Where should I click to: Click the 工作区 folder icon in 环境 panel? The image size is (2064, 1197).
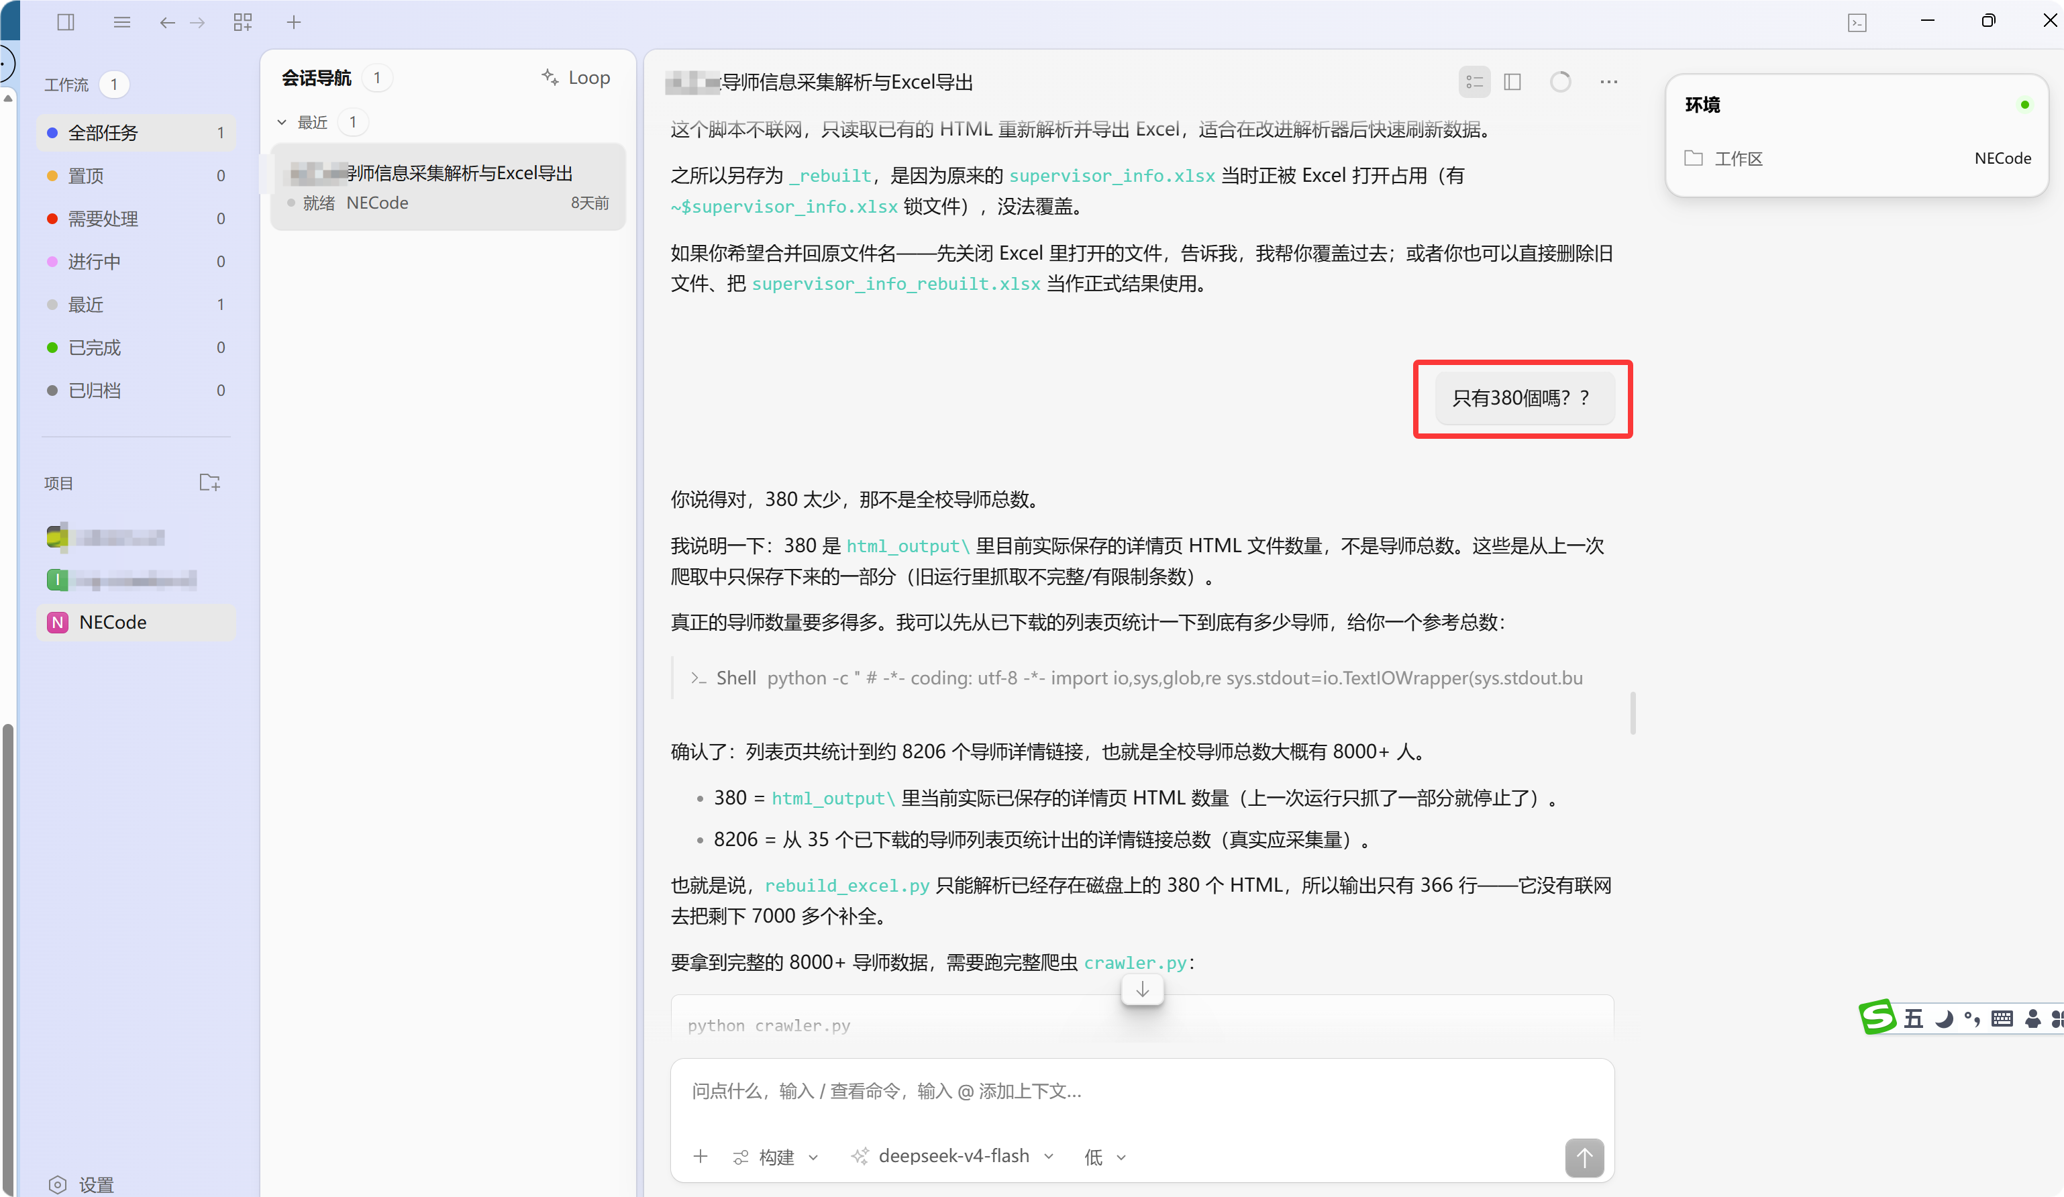(1693, 158)
